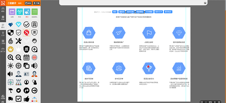Screen dimensions: 226x103
Task: Select the shopping bag hexagon on canvas
Action: [89, 33]
